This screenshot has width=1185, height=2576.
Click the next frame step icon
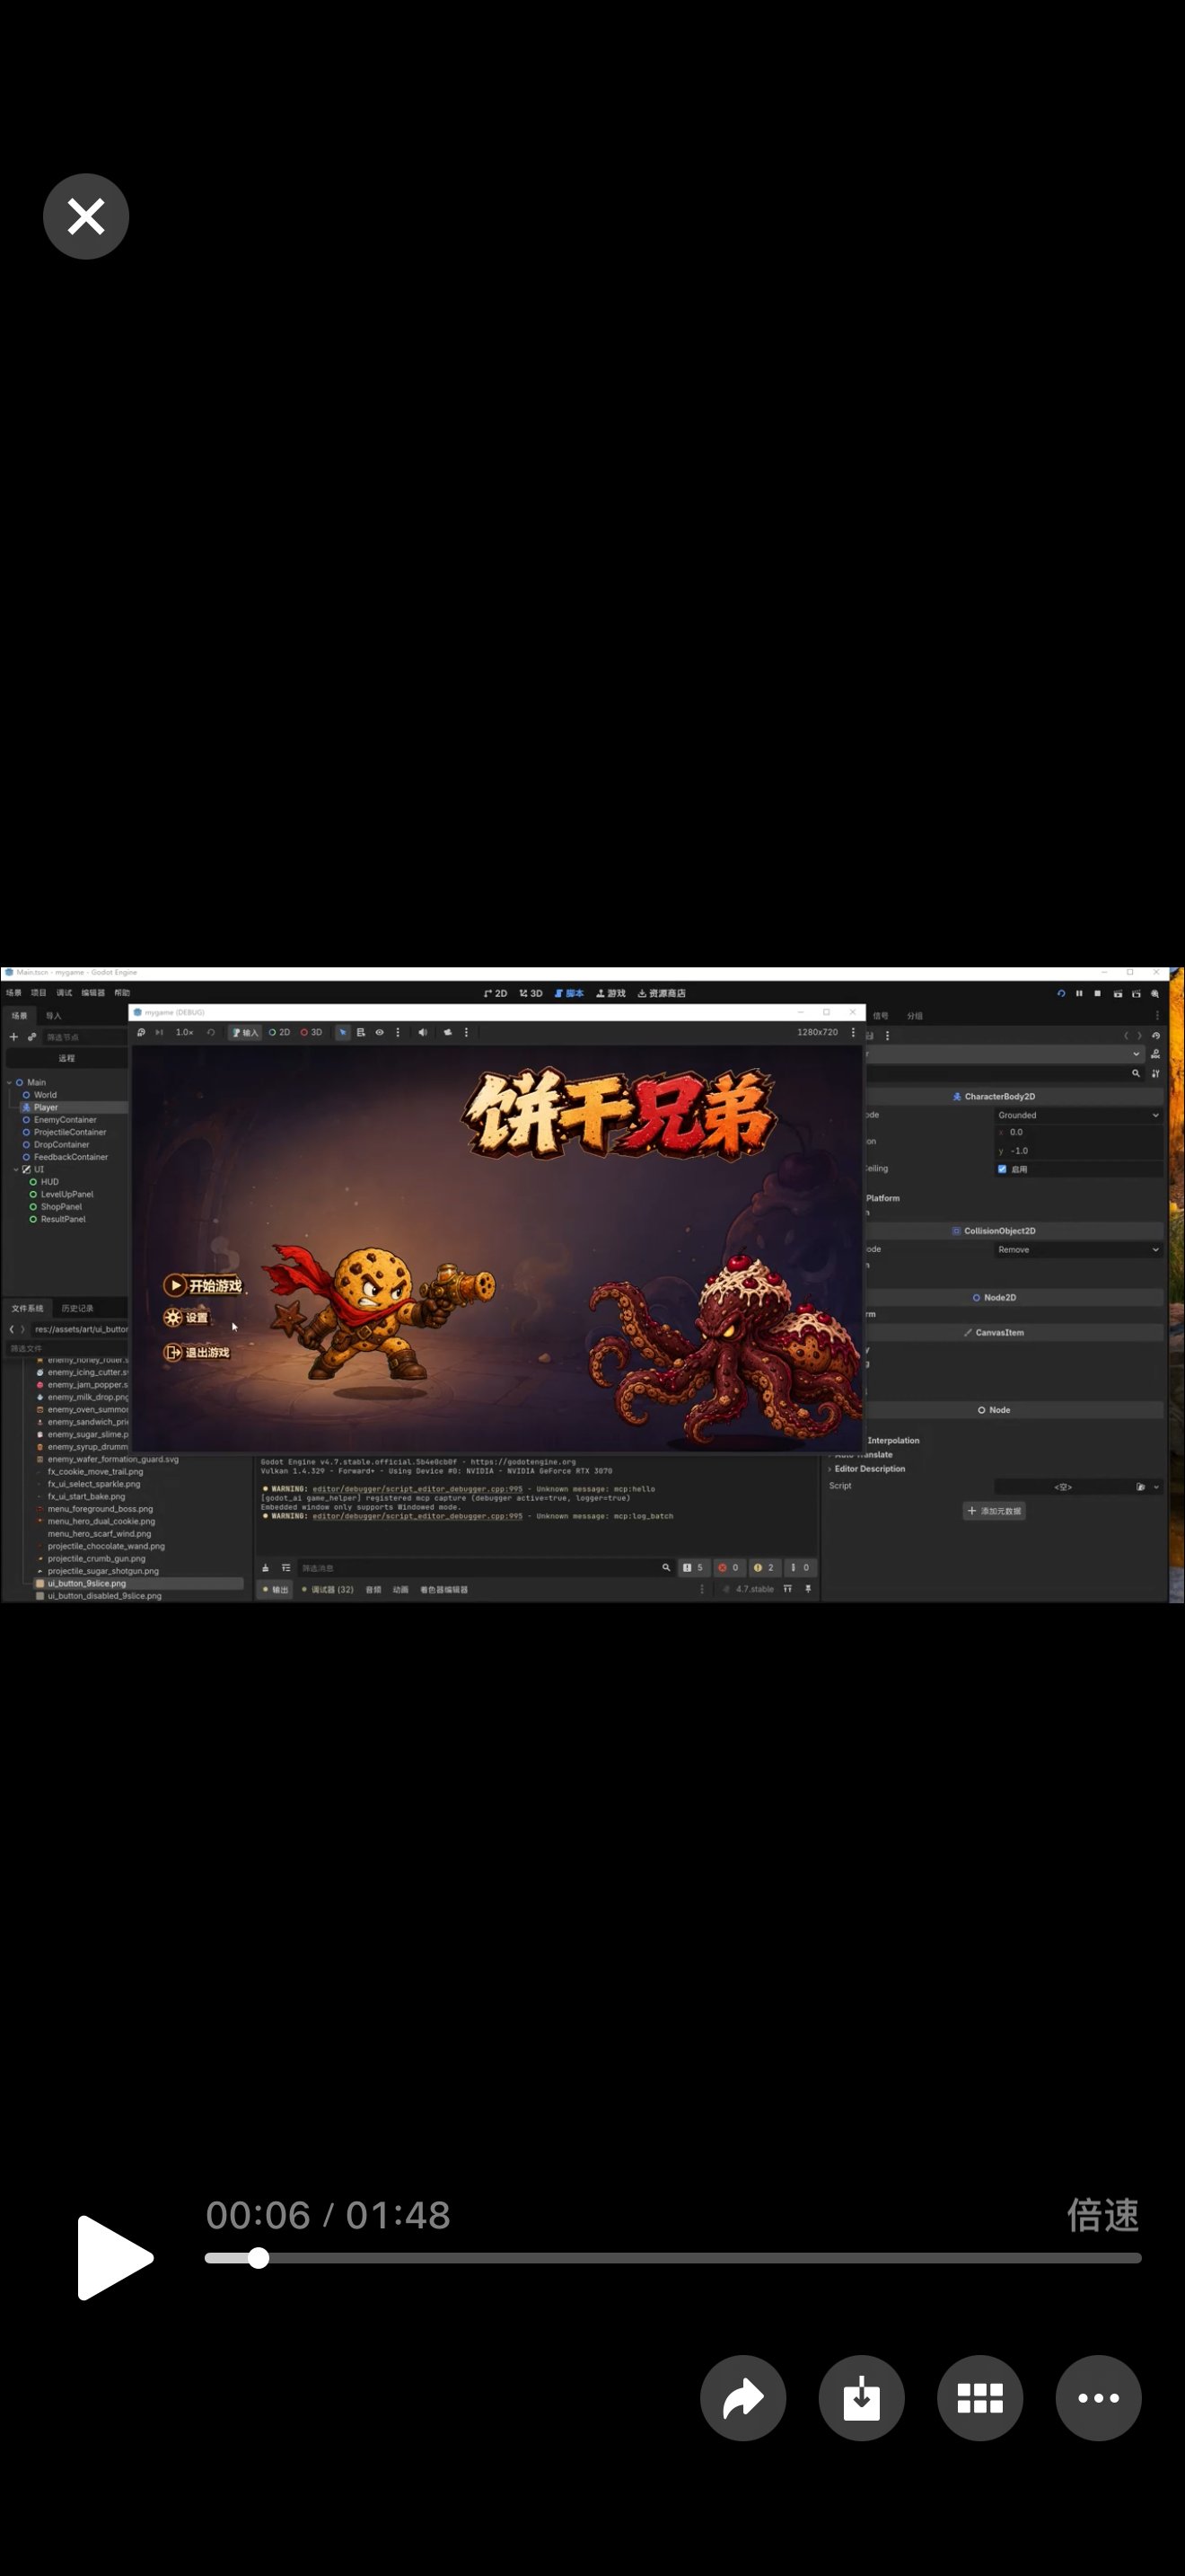(x=159, y=1032)
